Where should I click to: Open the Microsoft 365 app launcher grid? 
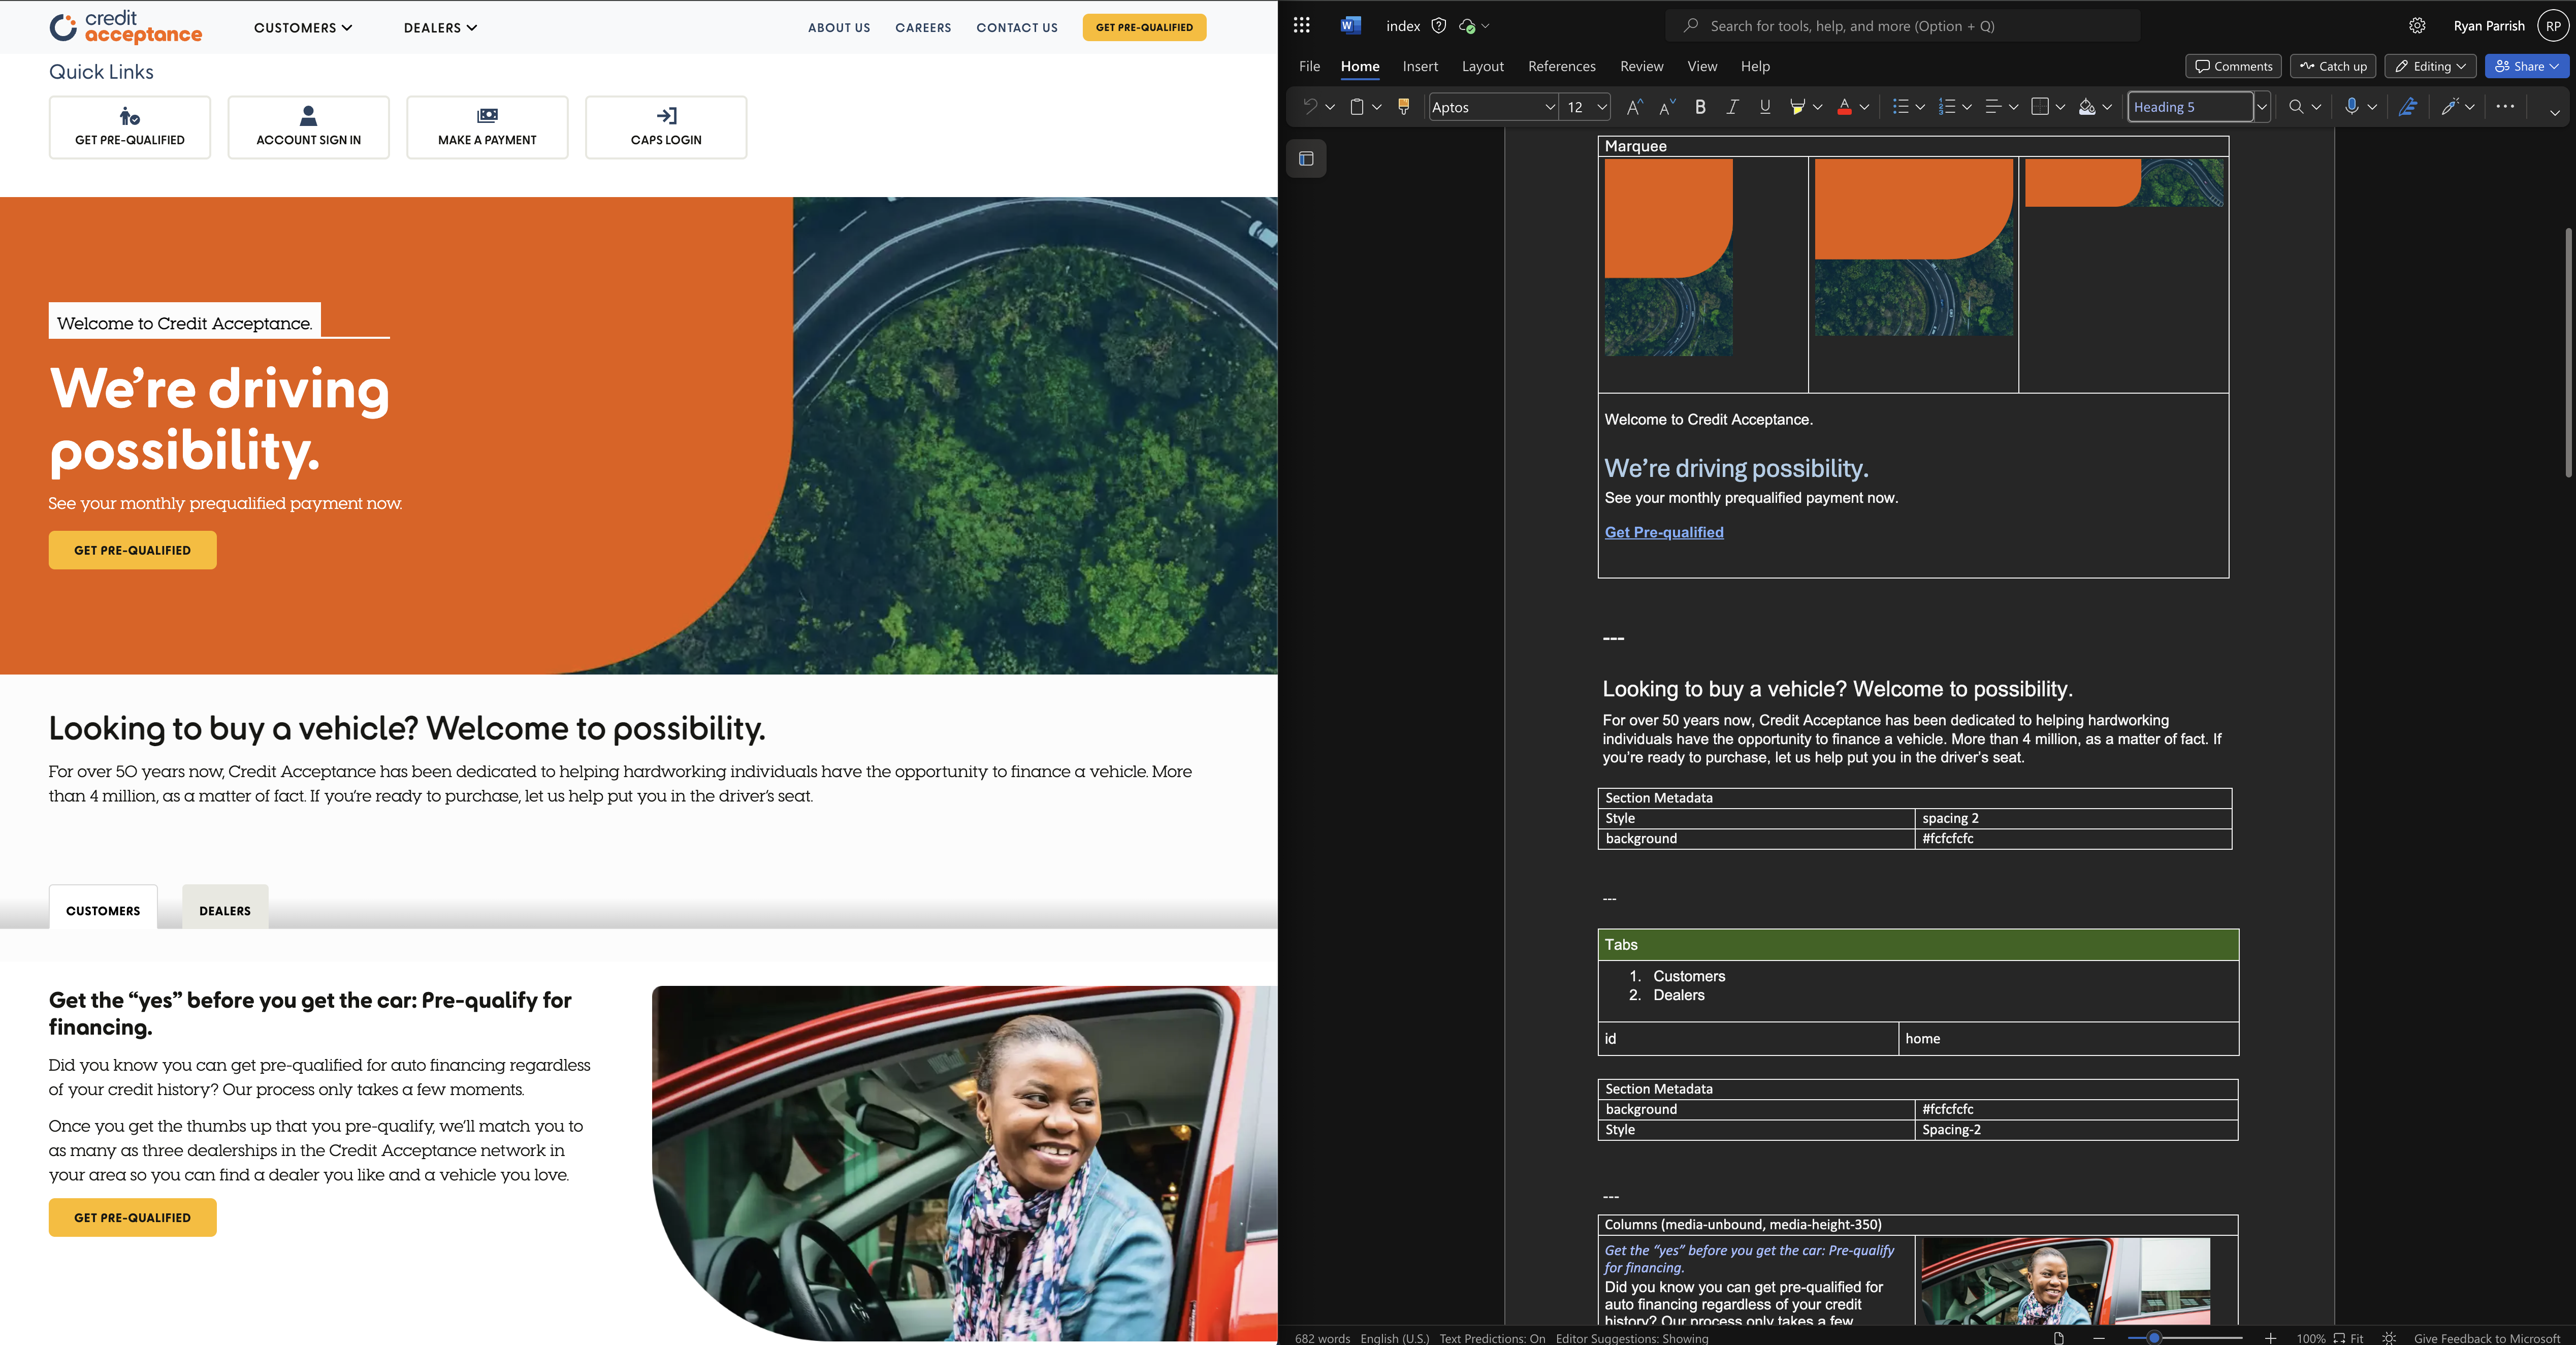(1301, 26)
